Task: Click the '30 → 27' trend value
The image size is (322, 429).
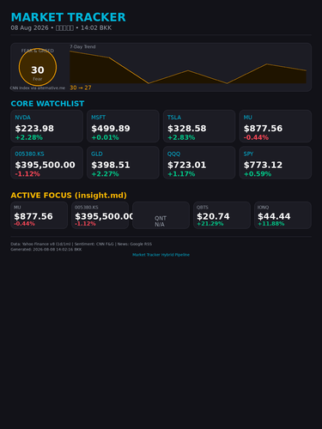Action: pyautogui.click(x=81, y=88)
